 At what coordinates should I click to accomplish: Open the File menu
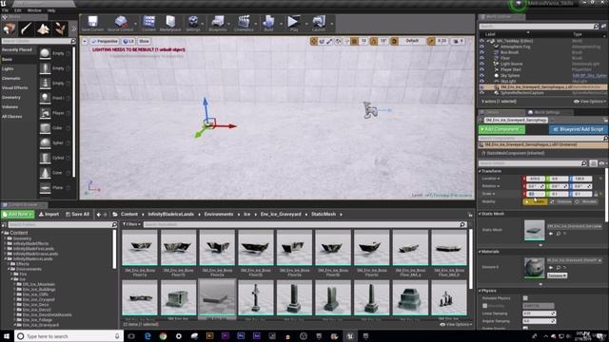pos(5,10)
